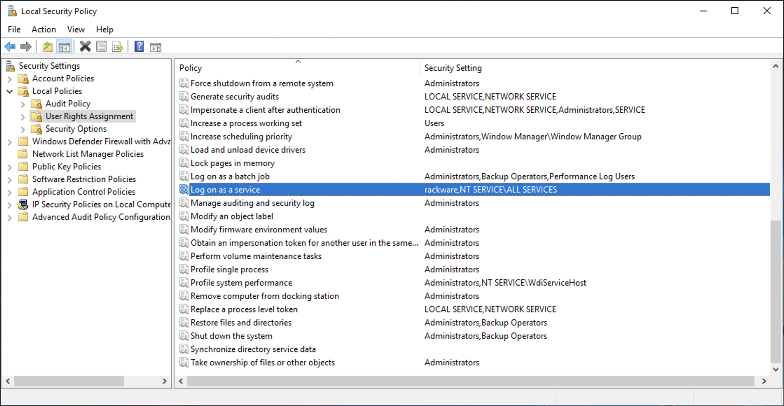The width and height of the screenshot is (784, 406).
Task: Select 'Impersonate a client after authentication'
Action: coord(265,110)
